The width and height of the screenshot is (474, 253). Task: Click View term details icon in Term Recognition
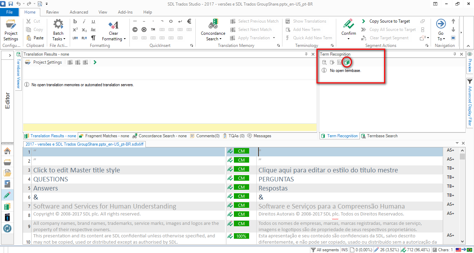click(324, 62)
